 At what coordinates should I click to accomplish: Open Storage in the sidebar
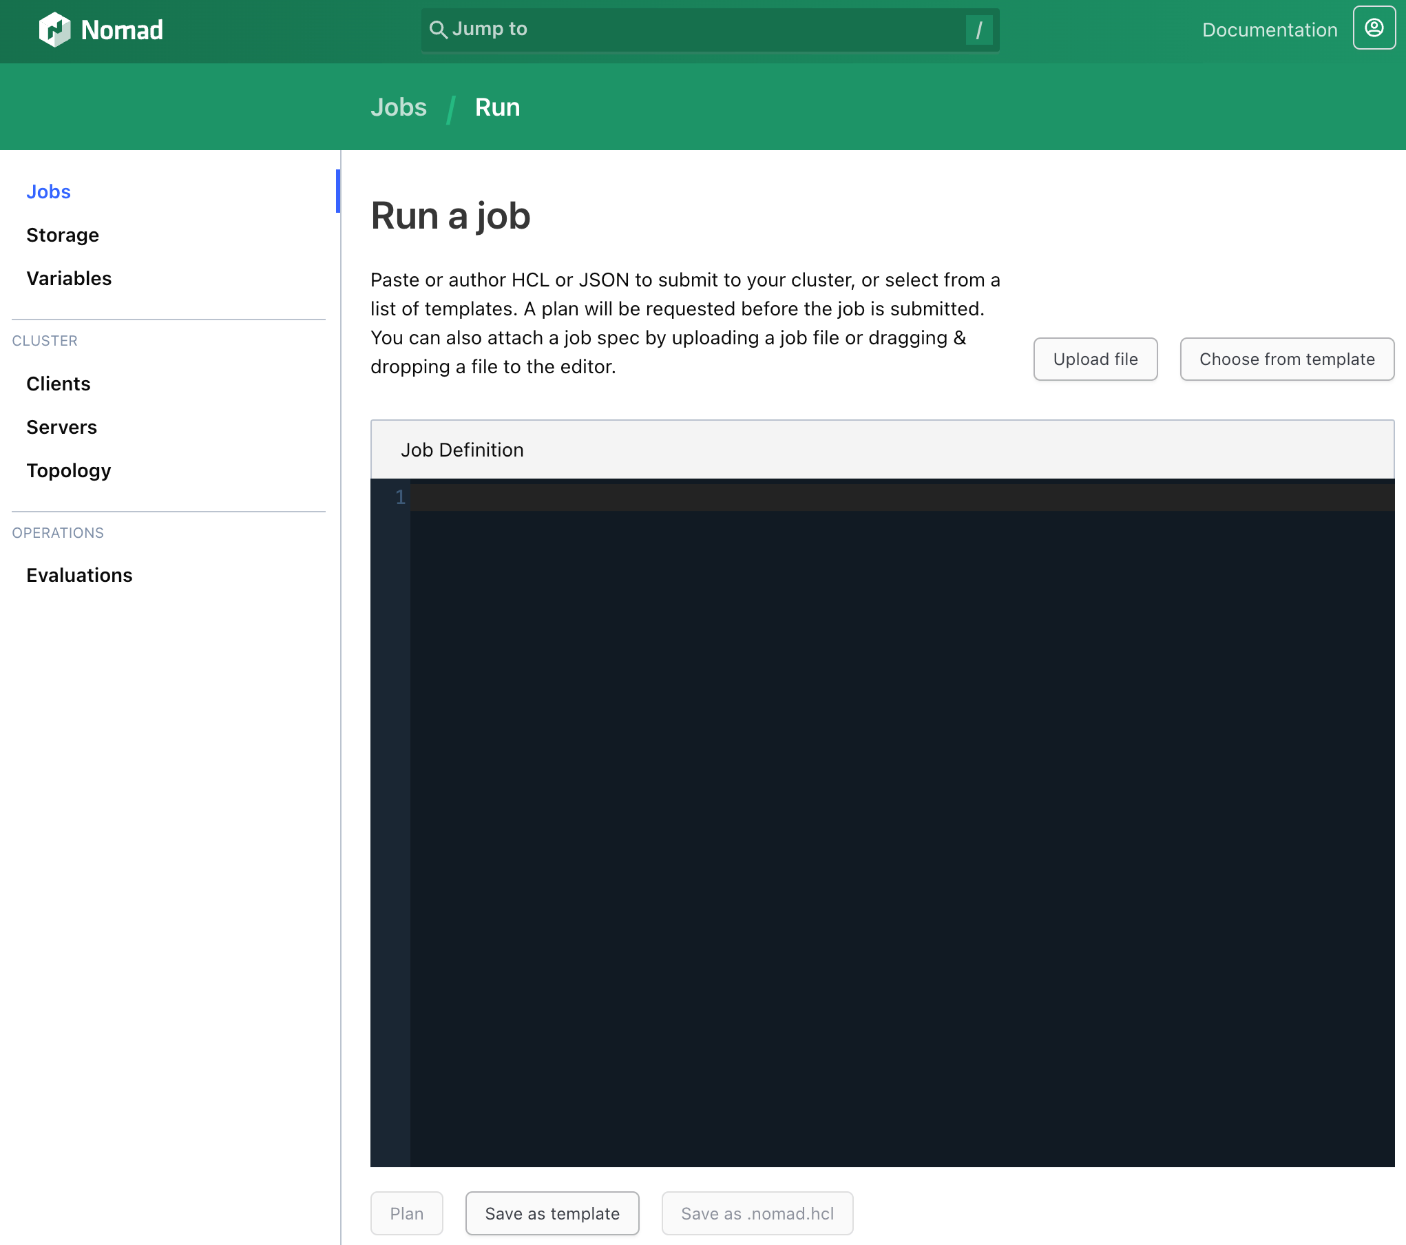[63, 235]
